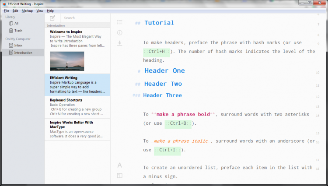The width and height of the screenshot is (328, 186).
Task: Open the Edit menu
Action: 15,11
